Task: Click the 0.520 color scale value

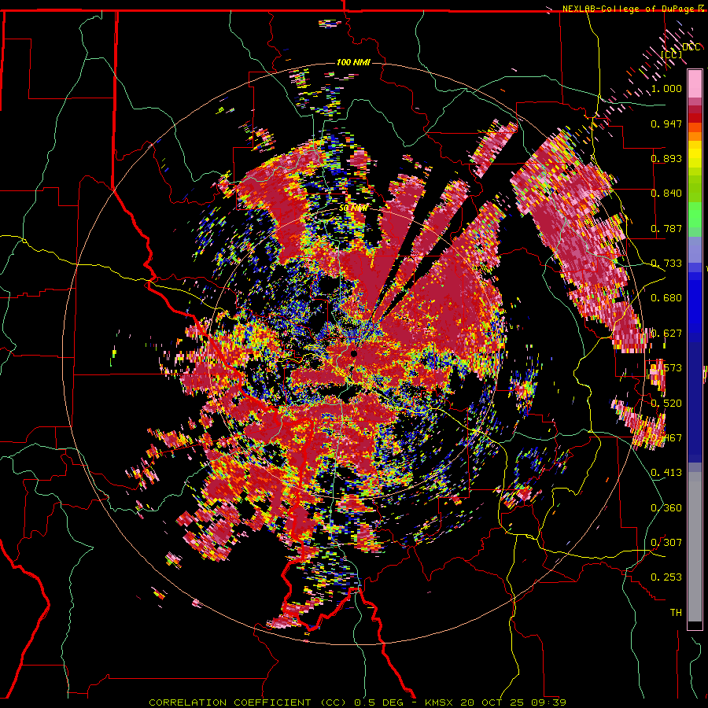Action: [666, 403]
